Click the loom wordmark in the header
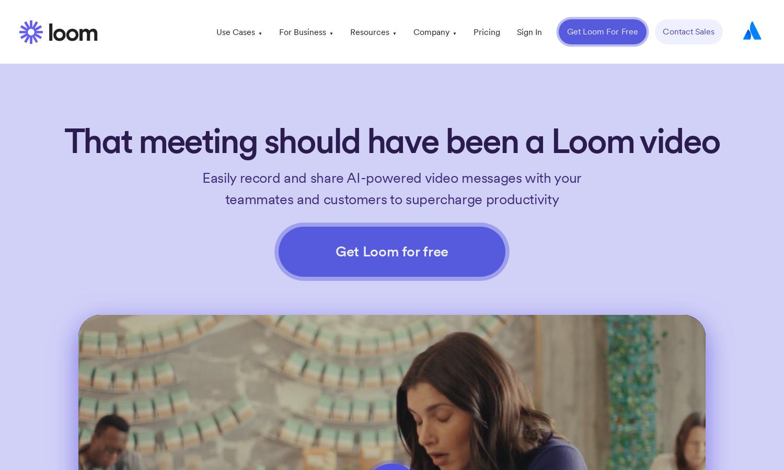Viewport: 784px width, 470px height. coord(73,32)
